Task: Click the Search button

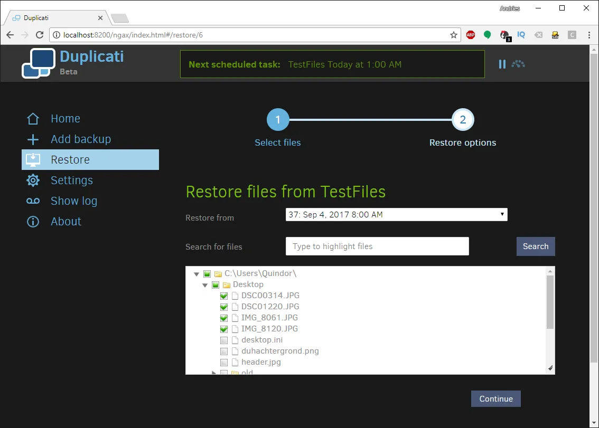Action: pyautogui.click(x=536, y=246)
